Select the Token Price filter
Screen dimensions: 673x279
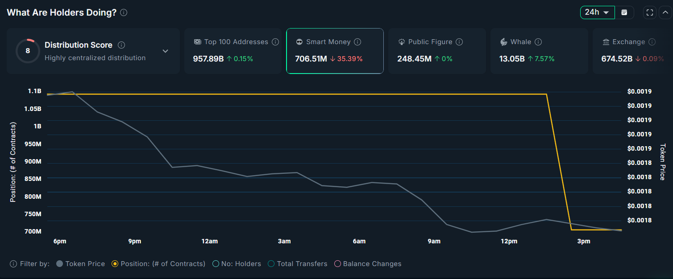click(80, 263)
